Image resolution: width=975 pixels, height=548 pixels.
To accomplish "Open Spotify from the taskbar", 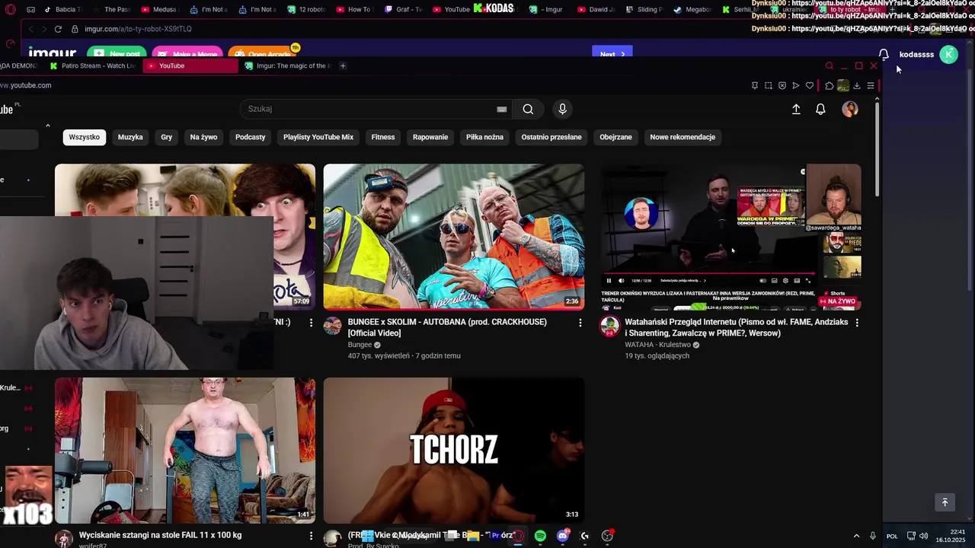I will (x=540, y=536).
